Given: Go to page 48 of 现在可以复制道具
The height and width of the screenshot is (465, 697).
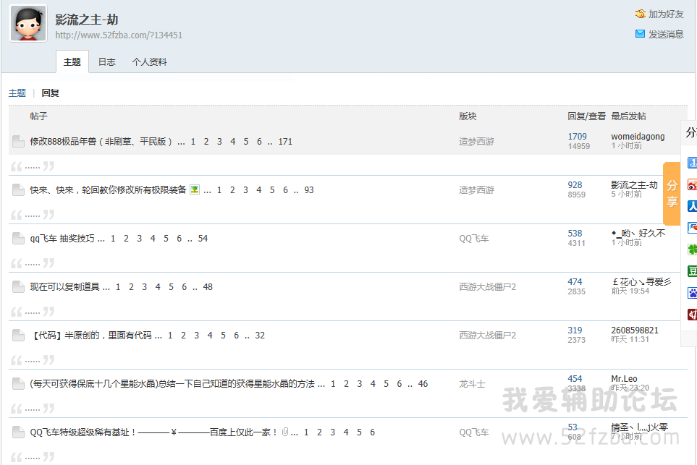Looking at the screenshot, I should pos(208,287).
